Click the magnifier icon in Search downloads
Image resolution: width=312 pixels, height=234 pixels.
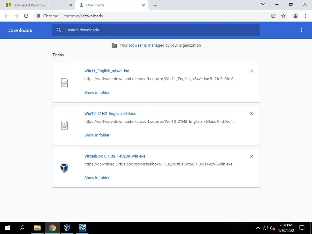pyautogui.click(x=59, y=30)
